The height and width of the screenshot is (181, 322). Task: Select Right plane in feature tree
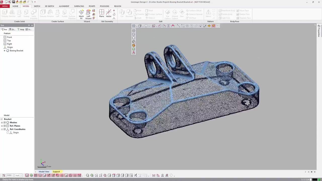[x=10, y=44]
